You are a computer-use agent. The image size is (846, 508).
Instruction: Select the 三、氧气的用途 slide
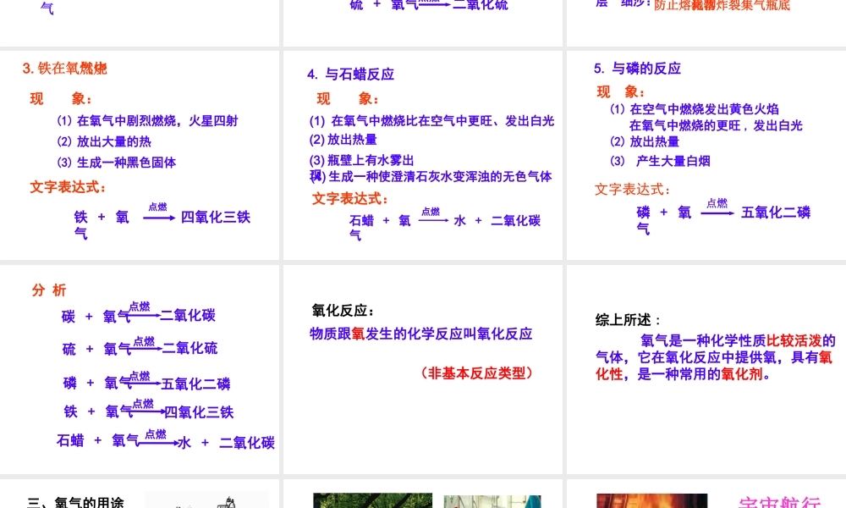tap(140, 494)
